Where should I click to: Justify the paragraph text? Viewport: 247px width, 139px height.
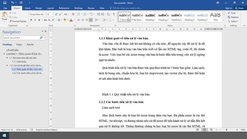point(91,20)
